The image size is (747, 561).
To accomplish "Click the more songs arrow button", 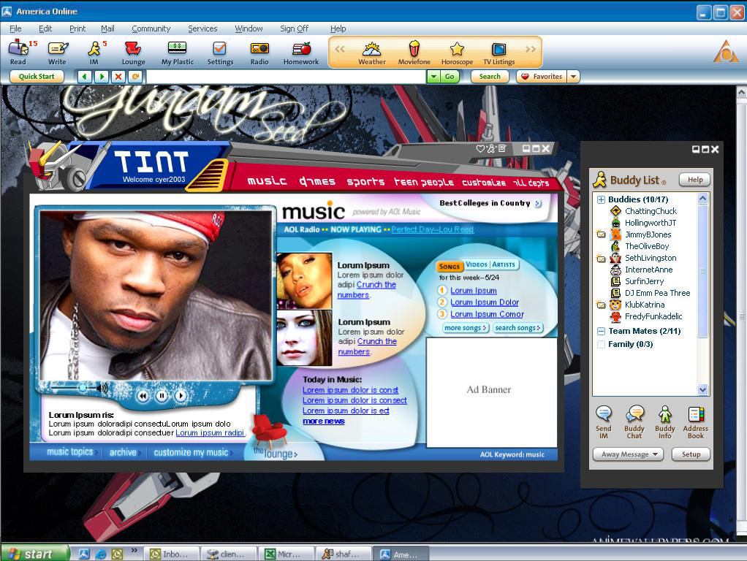I will coord(465,328).
